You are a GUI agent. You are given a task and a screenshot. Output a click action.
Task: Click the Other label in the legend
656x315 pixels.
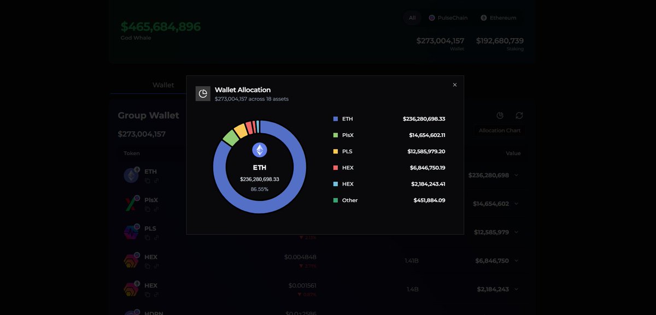click(x=350, y=200)
